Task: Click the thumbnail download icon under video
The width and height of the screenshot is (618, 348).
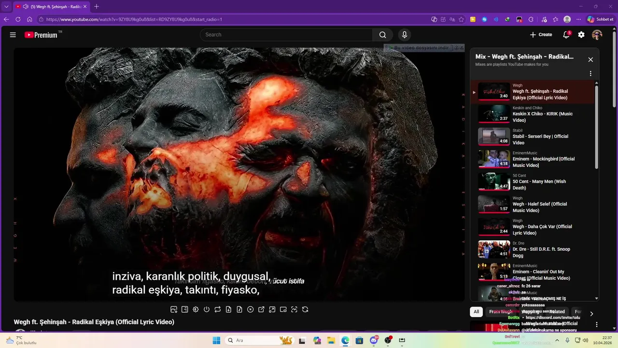Action: tap(174, 309)
